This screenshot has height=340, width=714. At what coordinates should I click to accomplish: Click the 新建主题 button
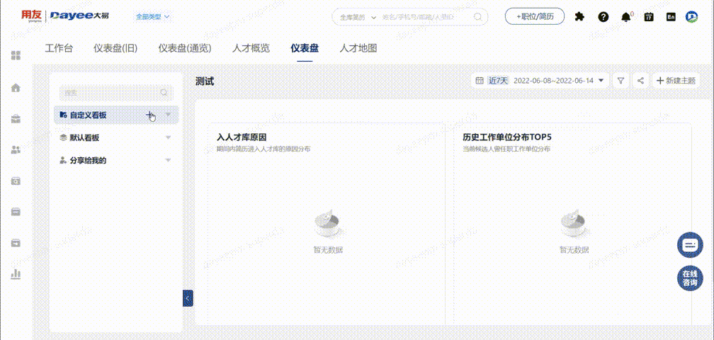pyautogui.click(x=676, y=81)
